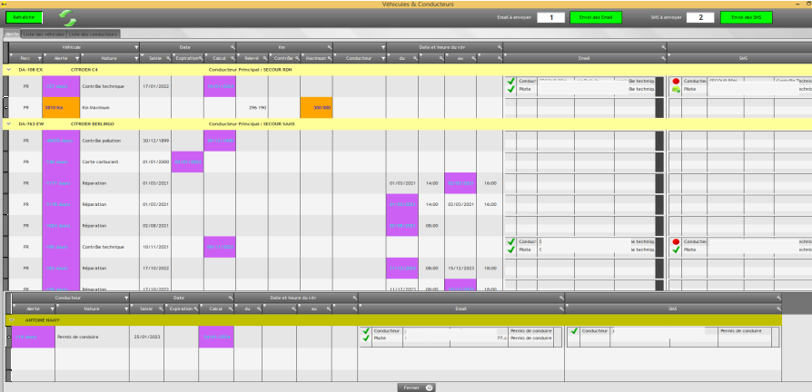Image resolution: width=812 pixels, height=392 pixels.
Task: Select the orange 3810 Km alert cell
Action: 61,107
